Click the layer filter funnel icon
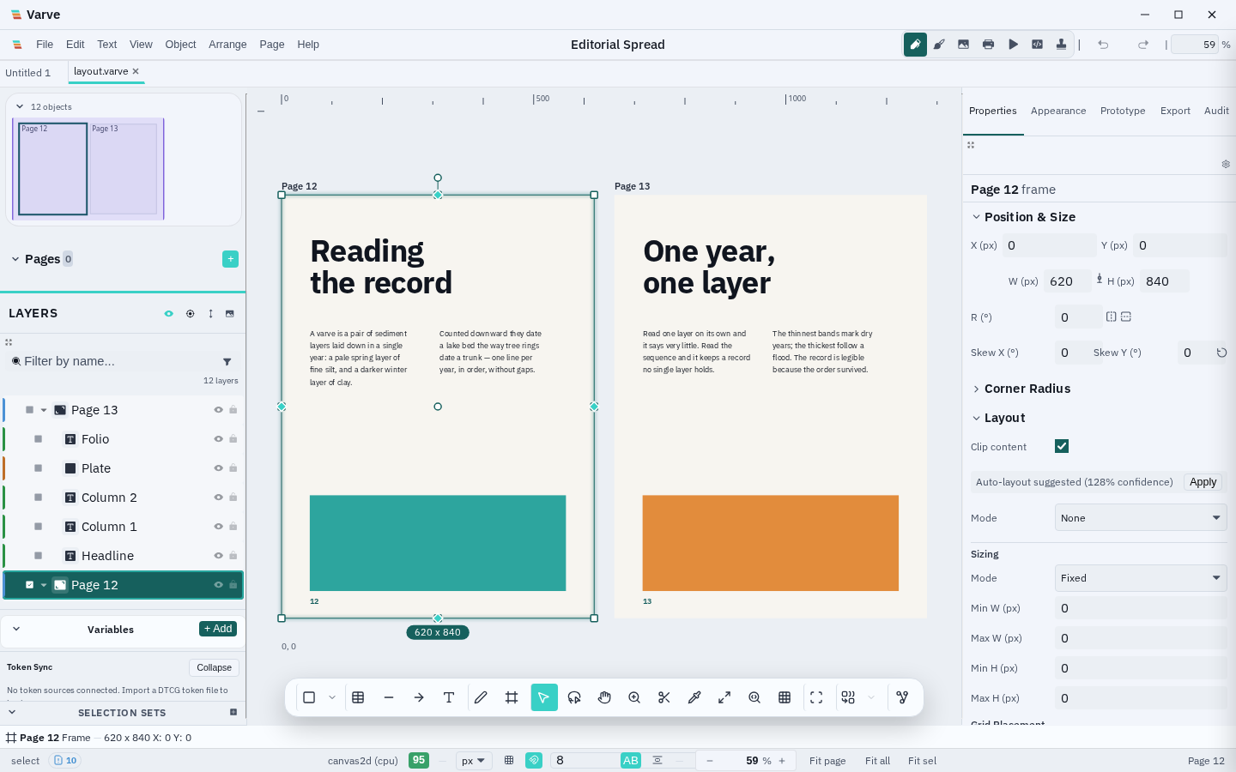 tap(227, 362)
